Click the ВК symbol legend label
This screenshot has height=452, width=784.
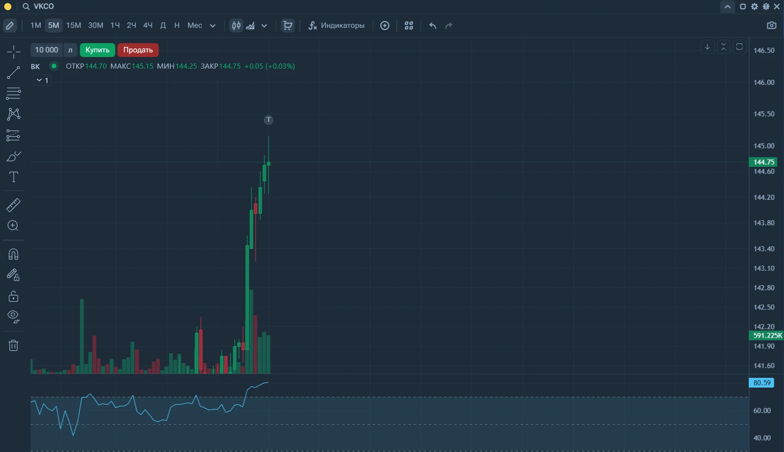(35, 66)
